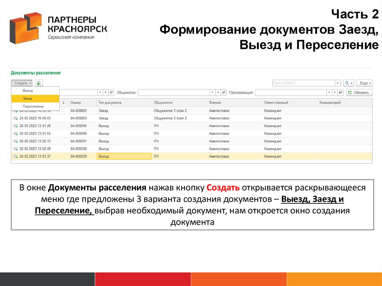Click the document icon of row 0А-000603

tap(16, 119)
